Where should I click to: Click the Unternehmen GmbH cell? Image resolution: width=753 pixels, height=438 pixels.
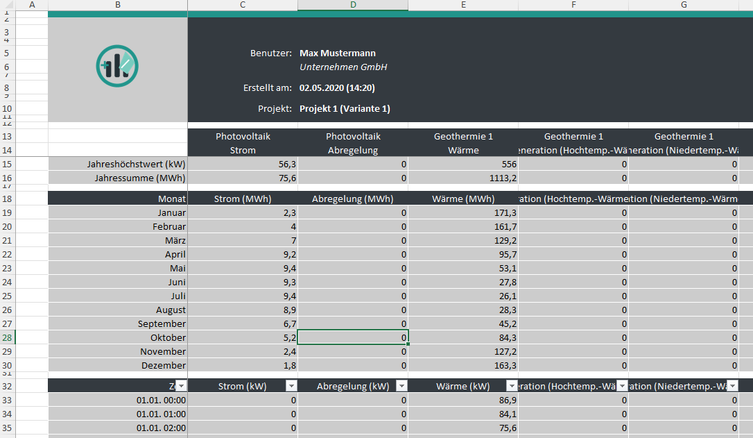pos(343,67)
